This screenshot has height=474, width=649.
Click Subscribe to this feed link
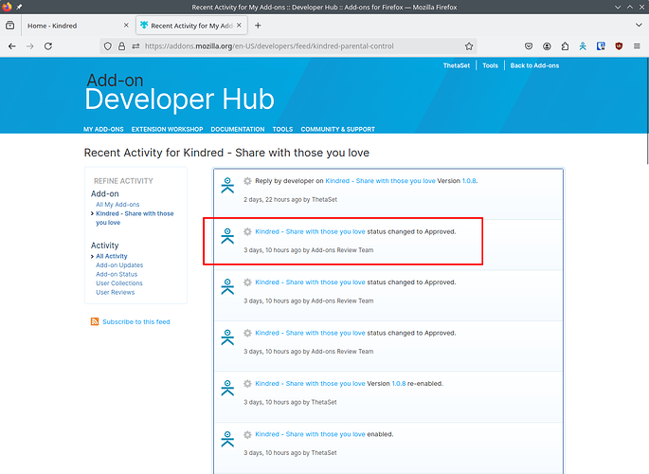(x=136, y=321)
